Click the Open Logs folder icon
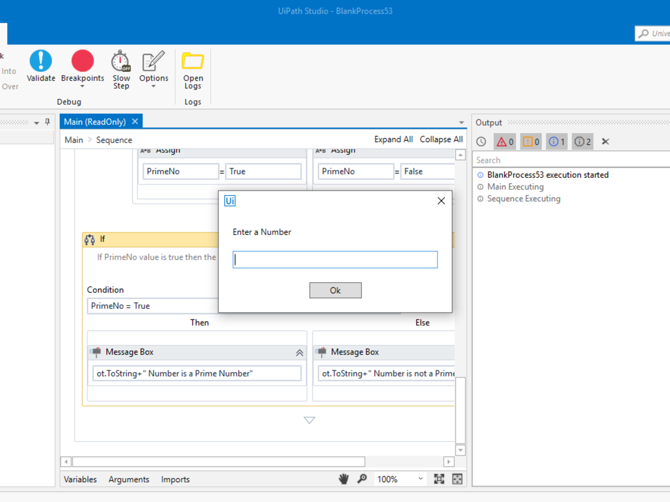This screenshot has width=670, height=502. [x=193, y=61]
